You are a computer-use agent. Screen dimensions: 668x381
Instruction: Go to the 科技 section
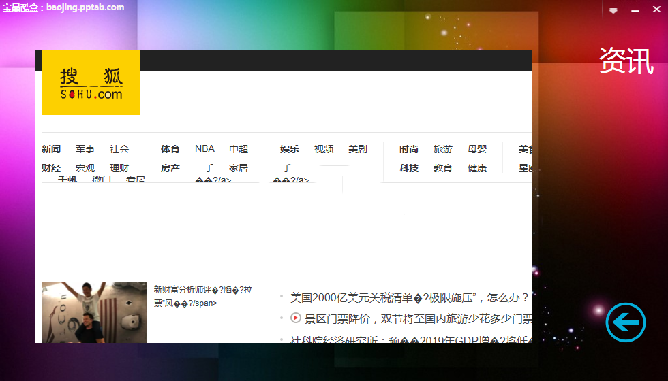409,169
